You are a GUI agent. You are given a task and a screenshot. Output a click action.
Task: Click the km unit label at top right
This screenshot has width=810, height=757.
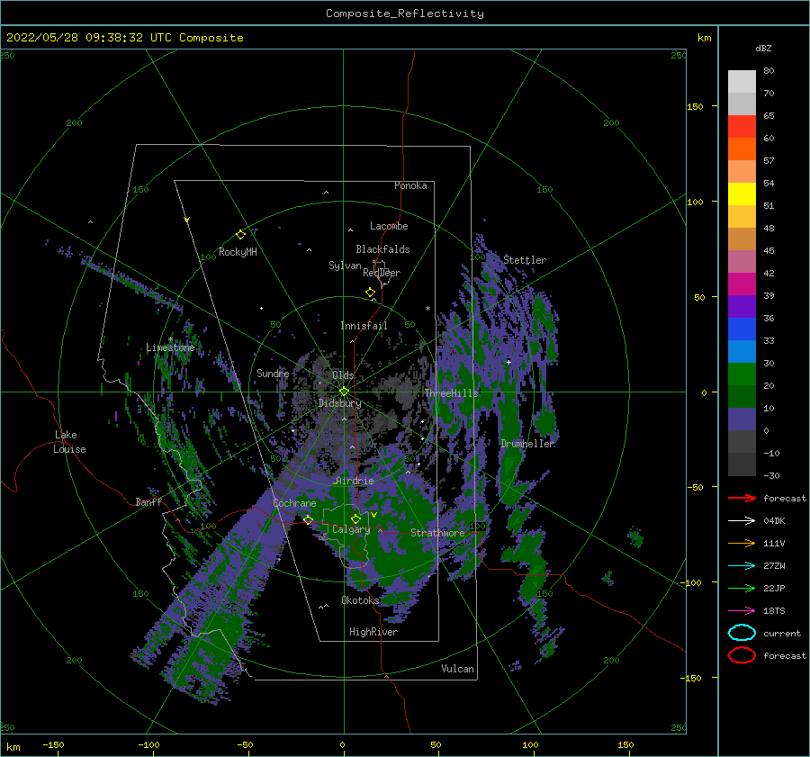(704, 38)
